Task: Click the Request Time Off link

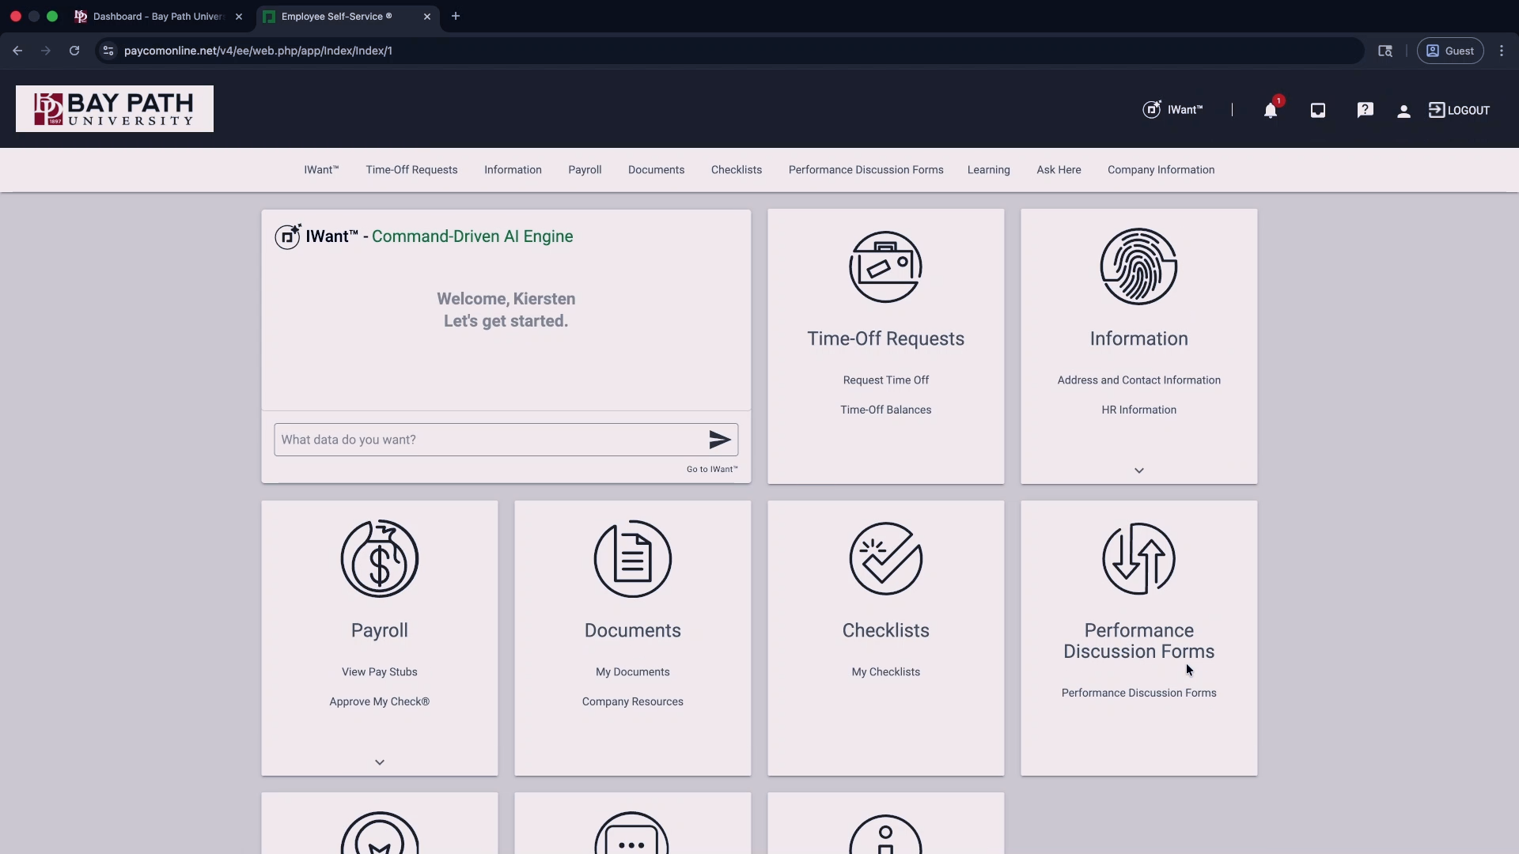Action: click(885, 380)
